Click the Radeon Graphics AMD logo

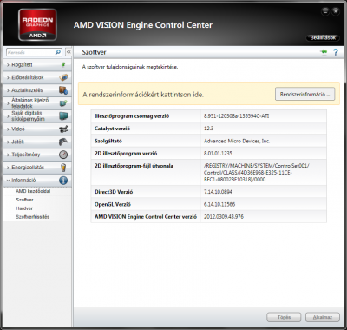coord(37,24)
